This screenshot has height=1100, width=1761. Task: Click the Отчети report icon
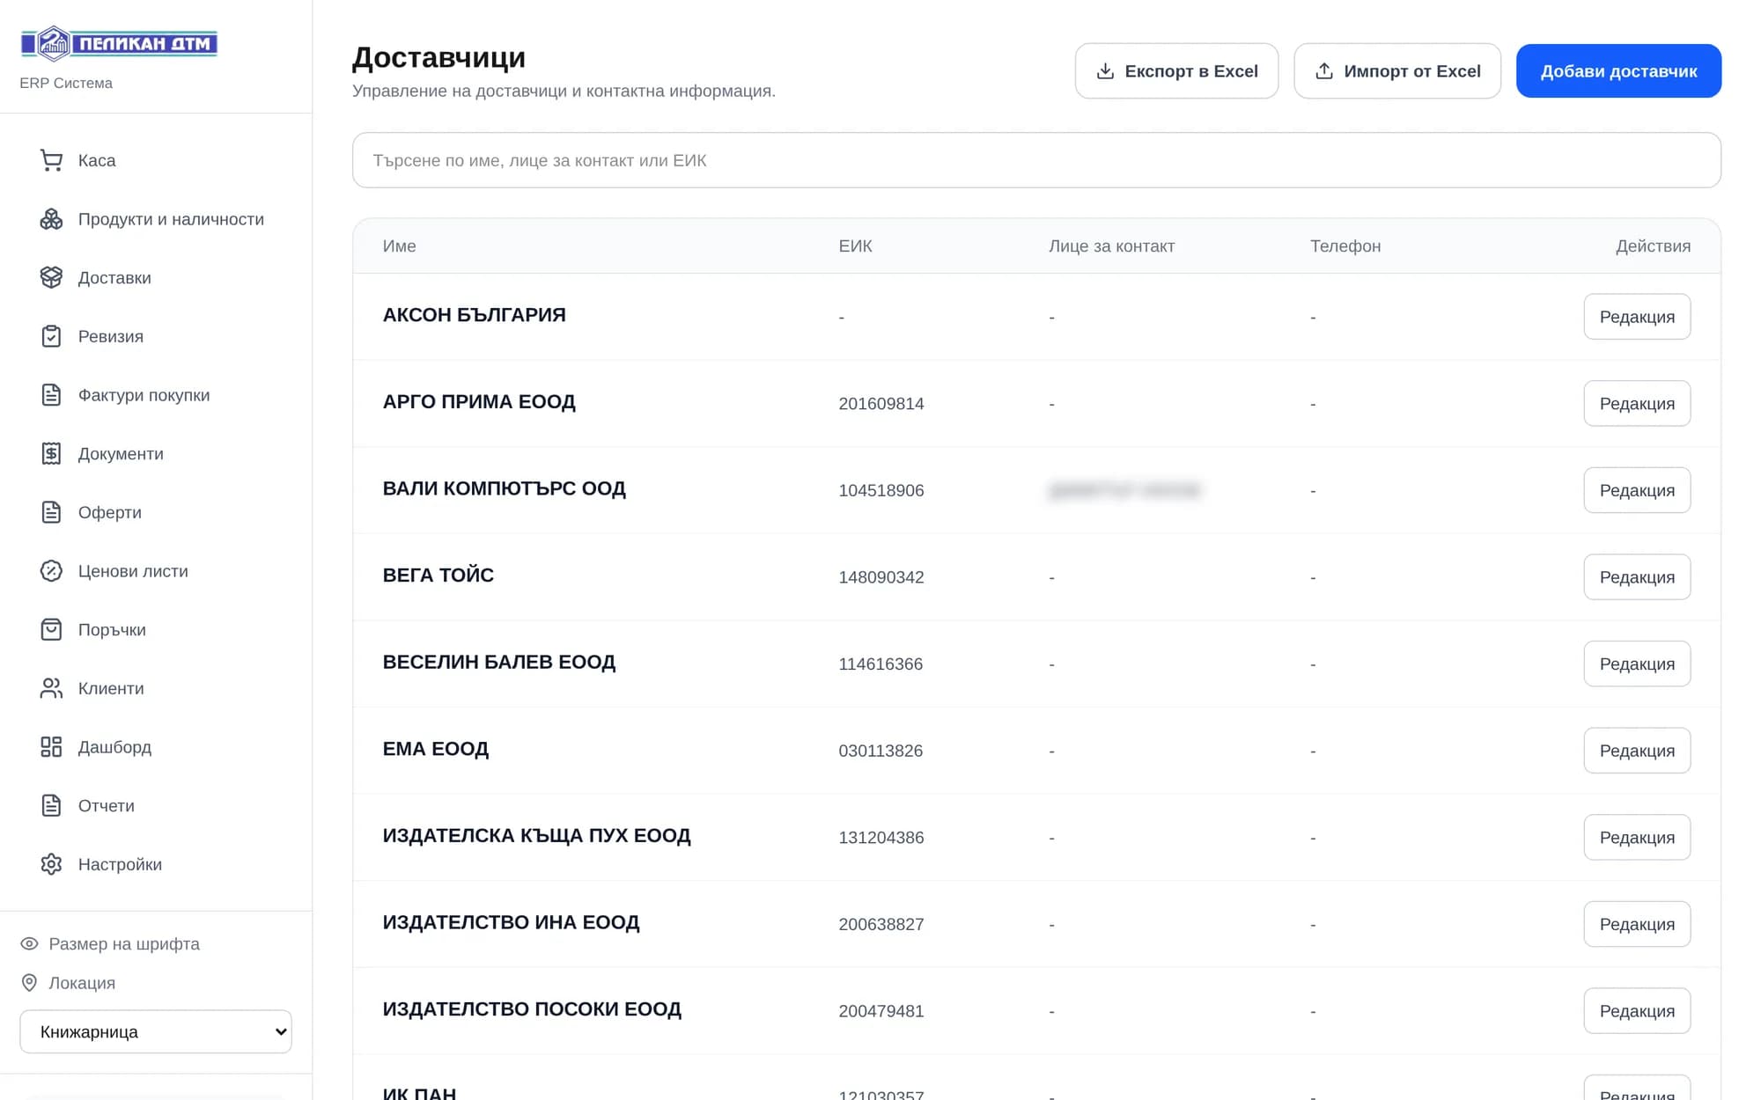tap(51, 806)
